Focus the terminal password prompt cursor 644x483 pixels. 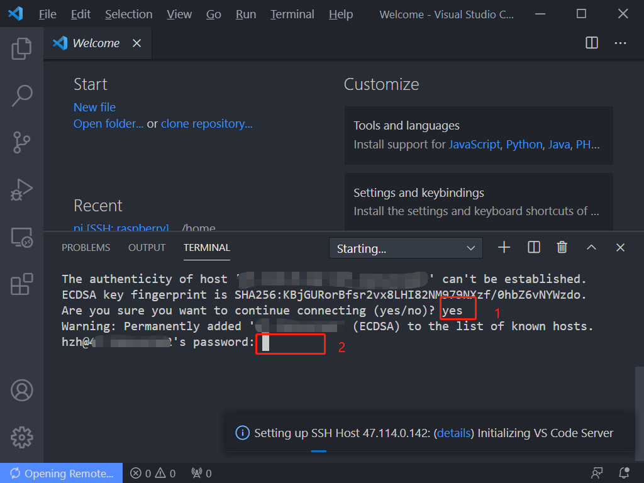click(266, 343)
